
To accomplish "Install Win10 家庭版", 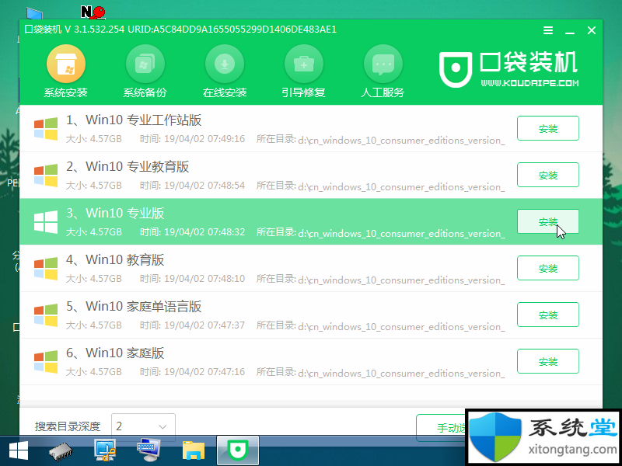I will [x=548, y=361].
